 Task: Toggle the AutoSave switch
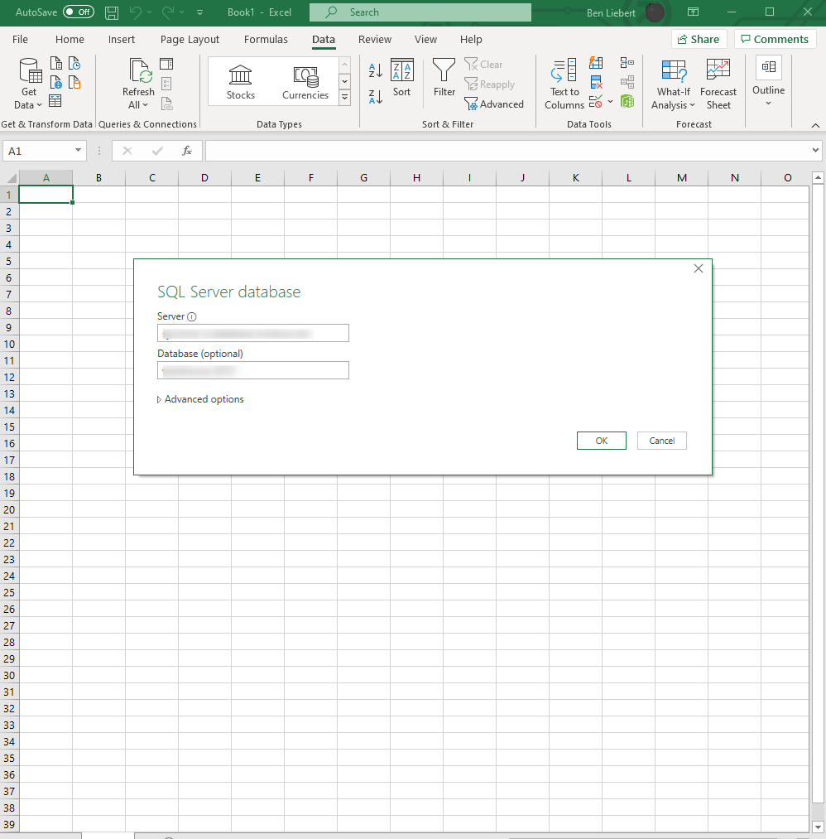[x=79, y=12]
